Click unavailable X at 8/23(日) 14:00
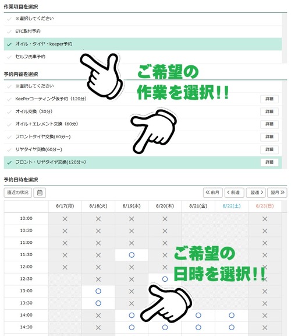The image size is (291, 336). click(265, 316)
